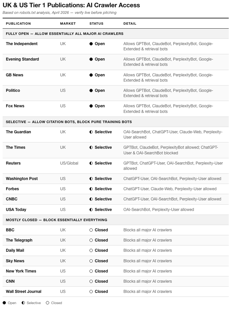Screen dimensions: 233x309
Task: Click the Selective status icon in the Reuters row
Action: coord(91,163)
